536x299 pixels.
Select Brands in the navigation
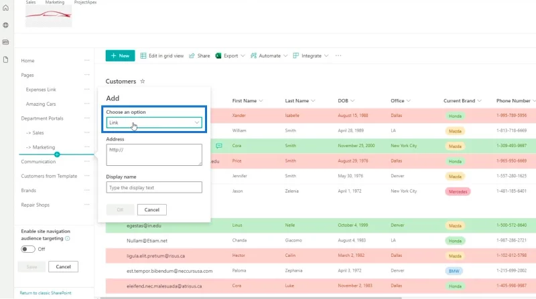pos(28,191)
